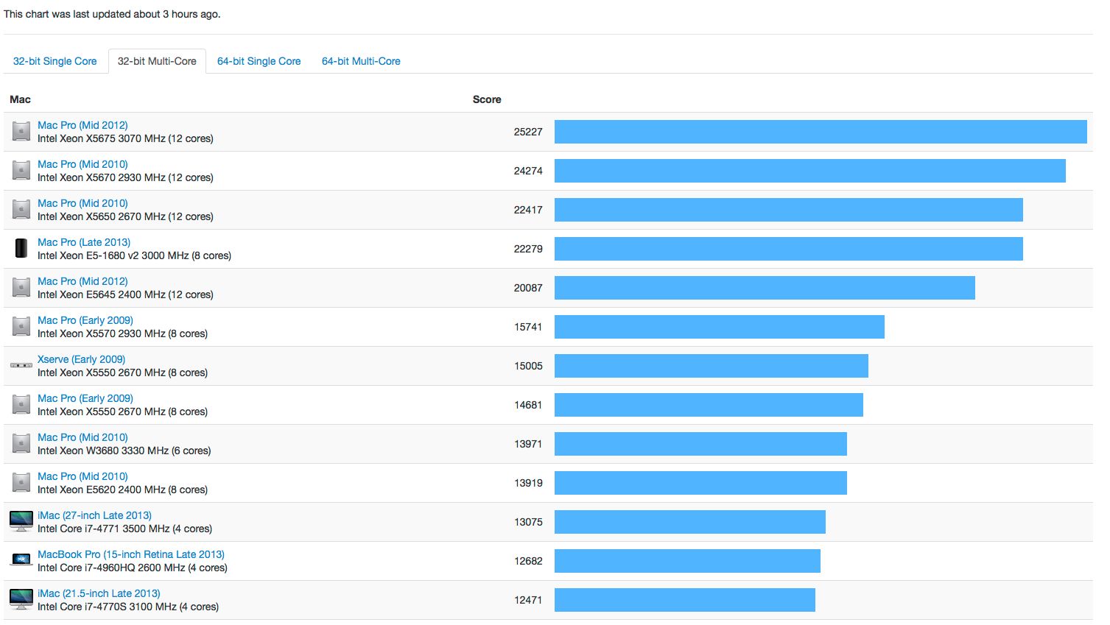Click the score bar for 15741
1110x625 pixels.
(720, 327)
